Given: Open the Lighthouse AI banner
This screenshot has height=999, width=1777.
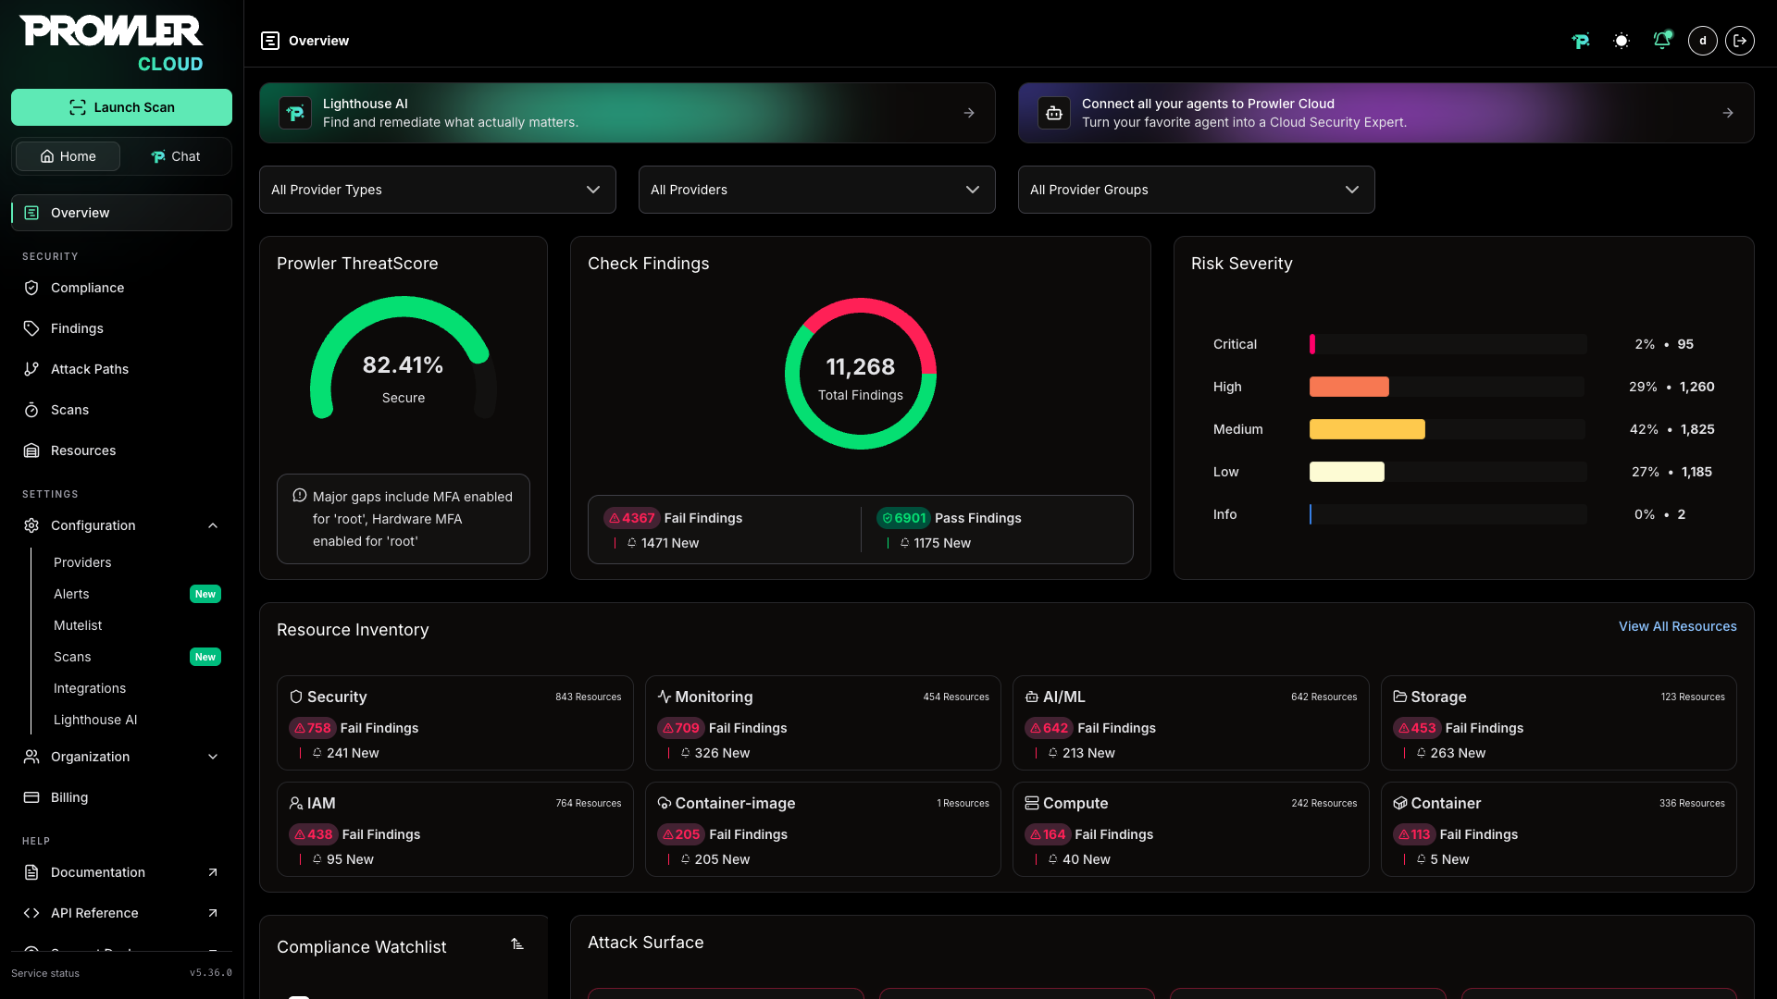Looking at the screenshot, I should coord(628,113).
